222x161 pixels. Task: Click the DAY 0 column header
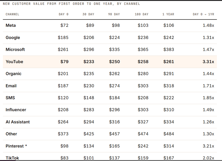[64, 14]
